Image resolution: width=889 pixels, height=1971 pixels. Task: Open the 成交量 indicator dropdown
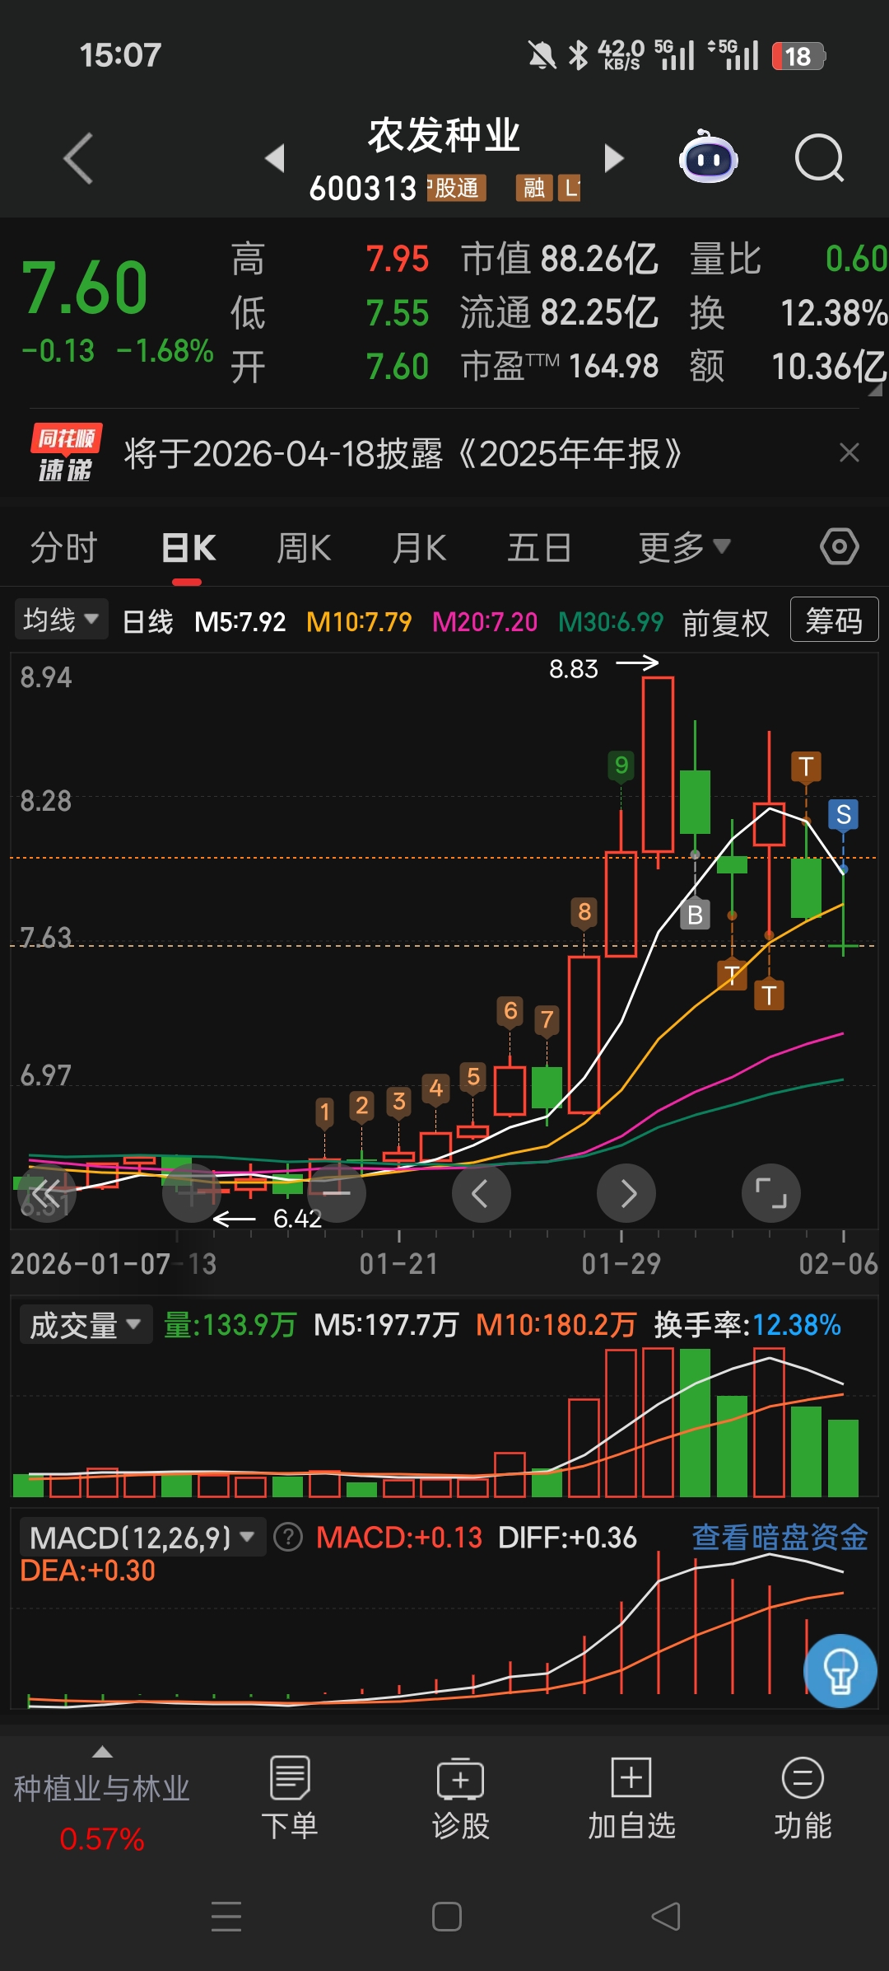86,1325
